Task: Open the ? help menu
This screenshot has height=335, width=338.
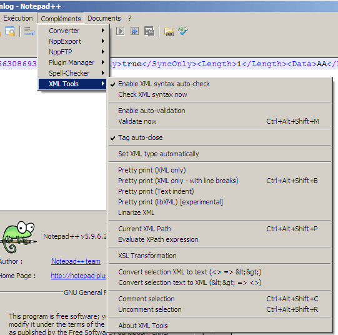Action: coord(130,18)
